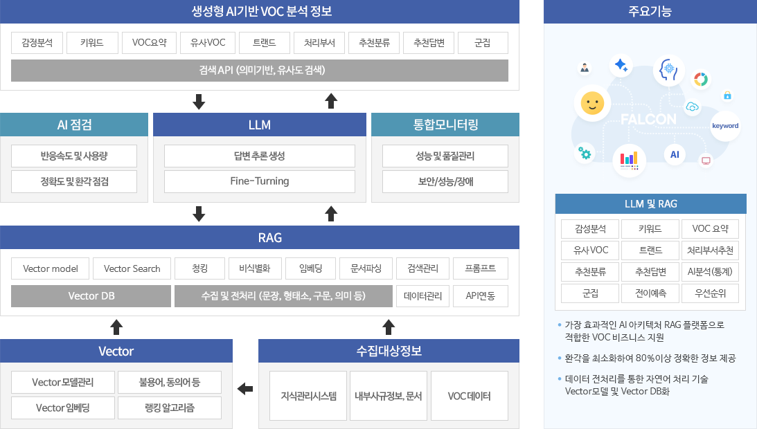Select the AI분석(통계) cell
757x429 pixels.
pos(710,272)
